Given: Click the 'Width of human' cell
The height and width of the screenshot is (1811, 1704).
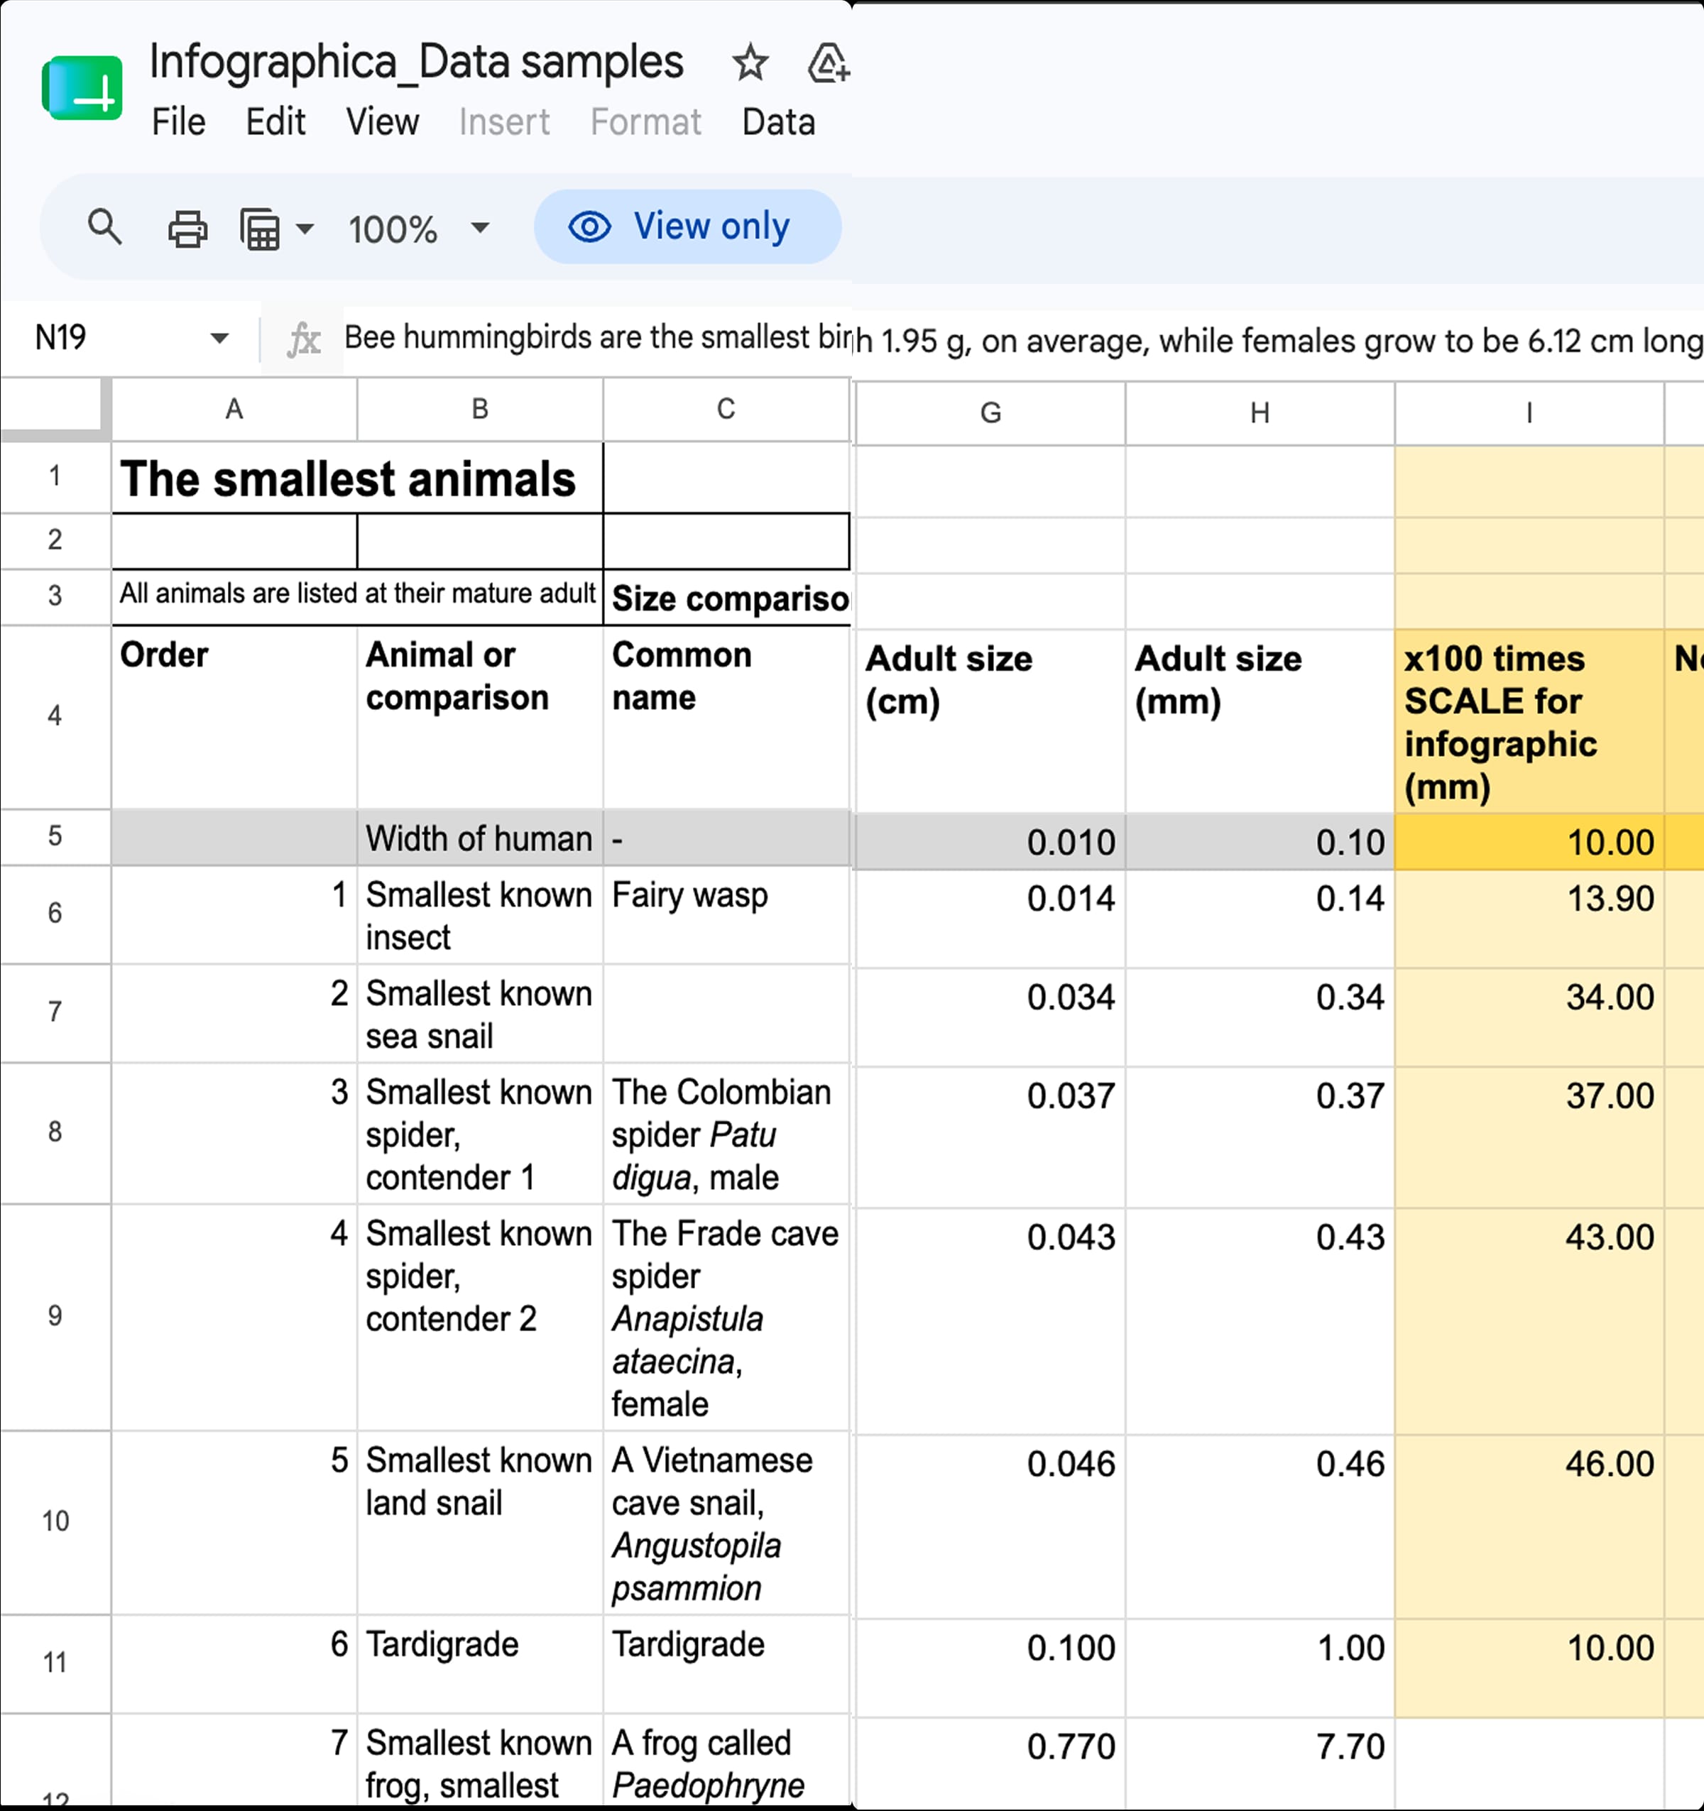Looking at the screenshot, I should tap(480, 837).
